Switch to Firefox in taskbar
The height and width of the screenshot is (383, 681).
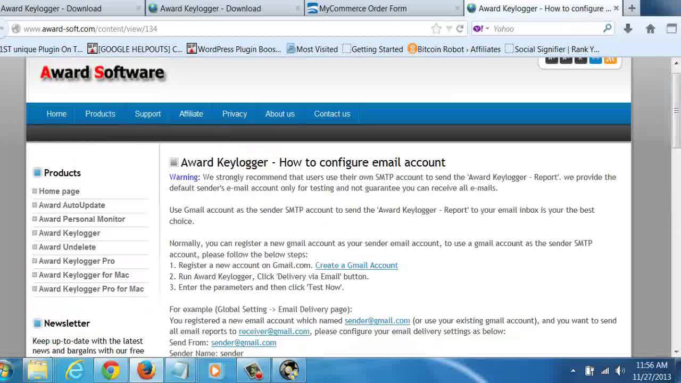pos(146,370)
